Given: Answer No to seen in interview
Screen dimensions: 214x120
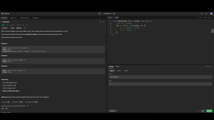Looking at the screenshot, I should pos(7,109).
